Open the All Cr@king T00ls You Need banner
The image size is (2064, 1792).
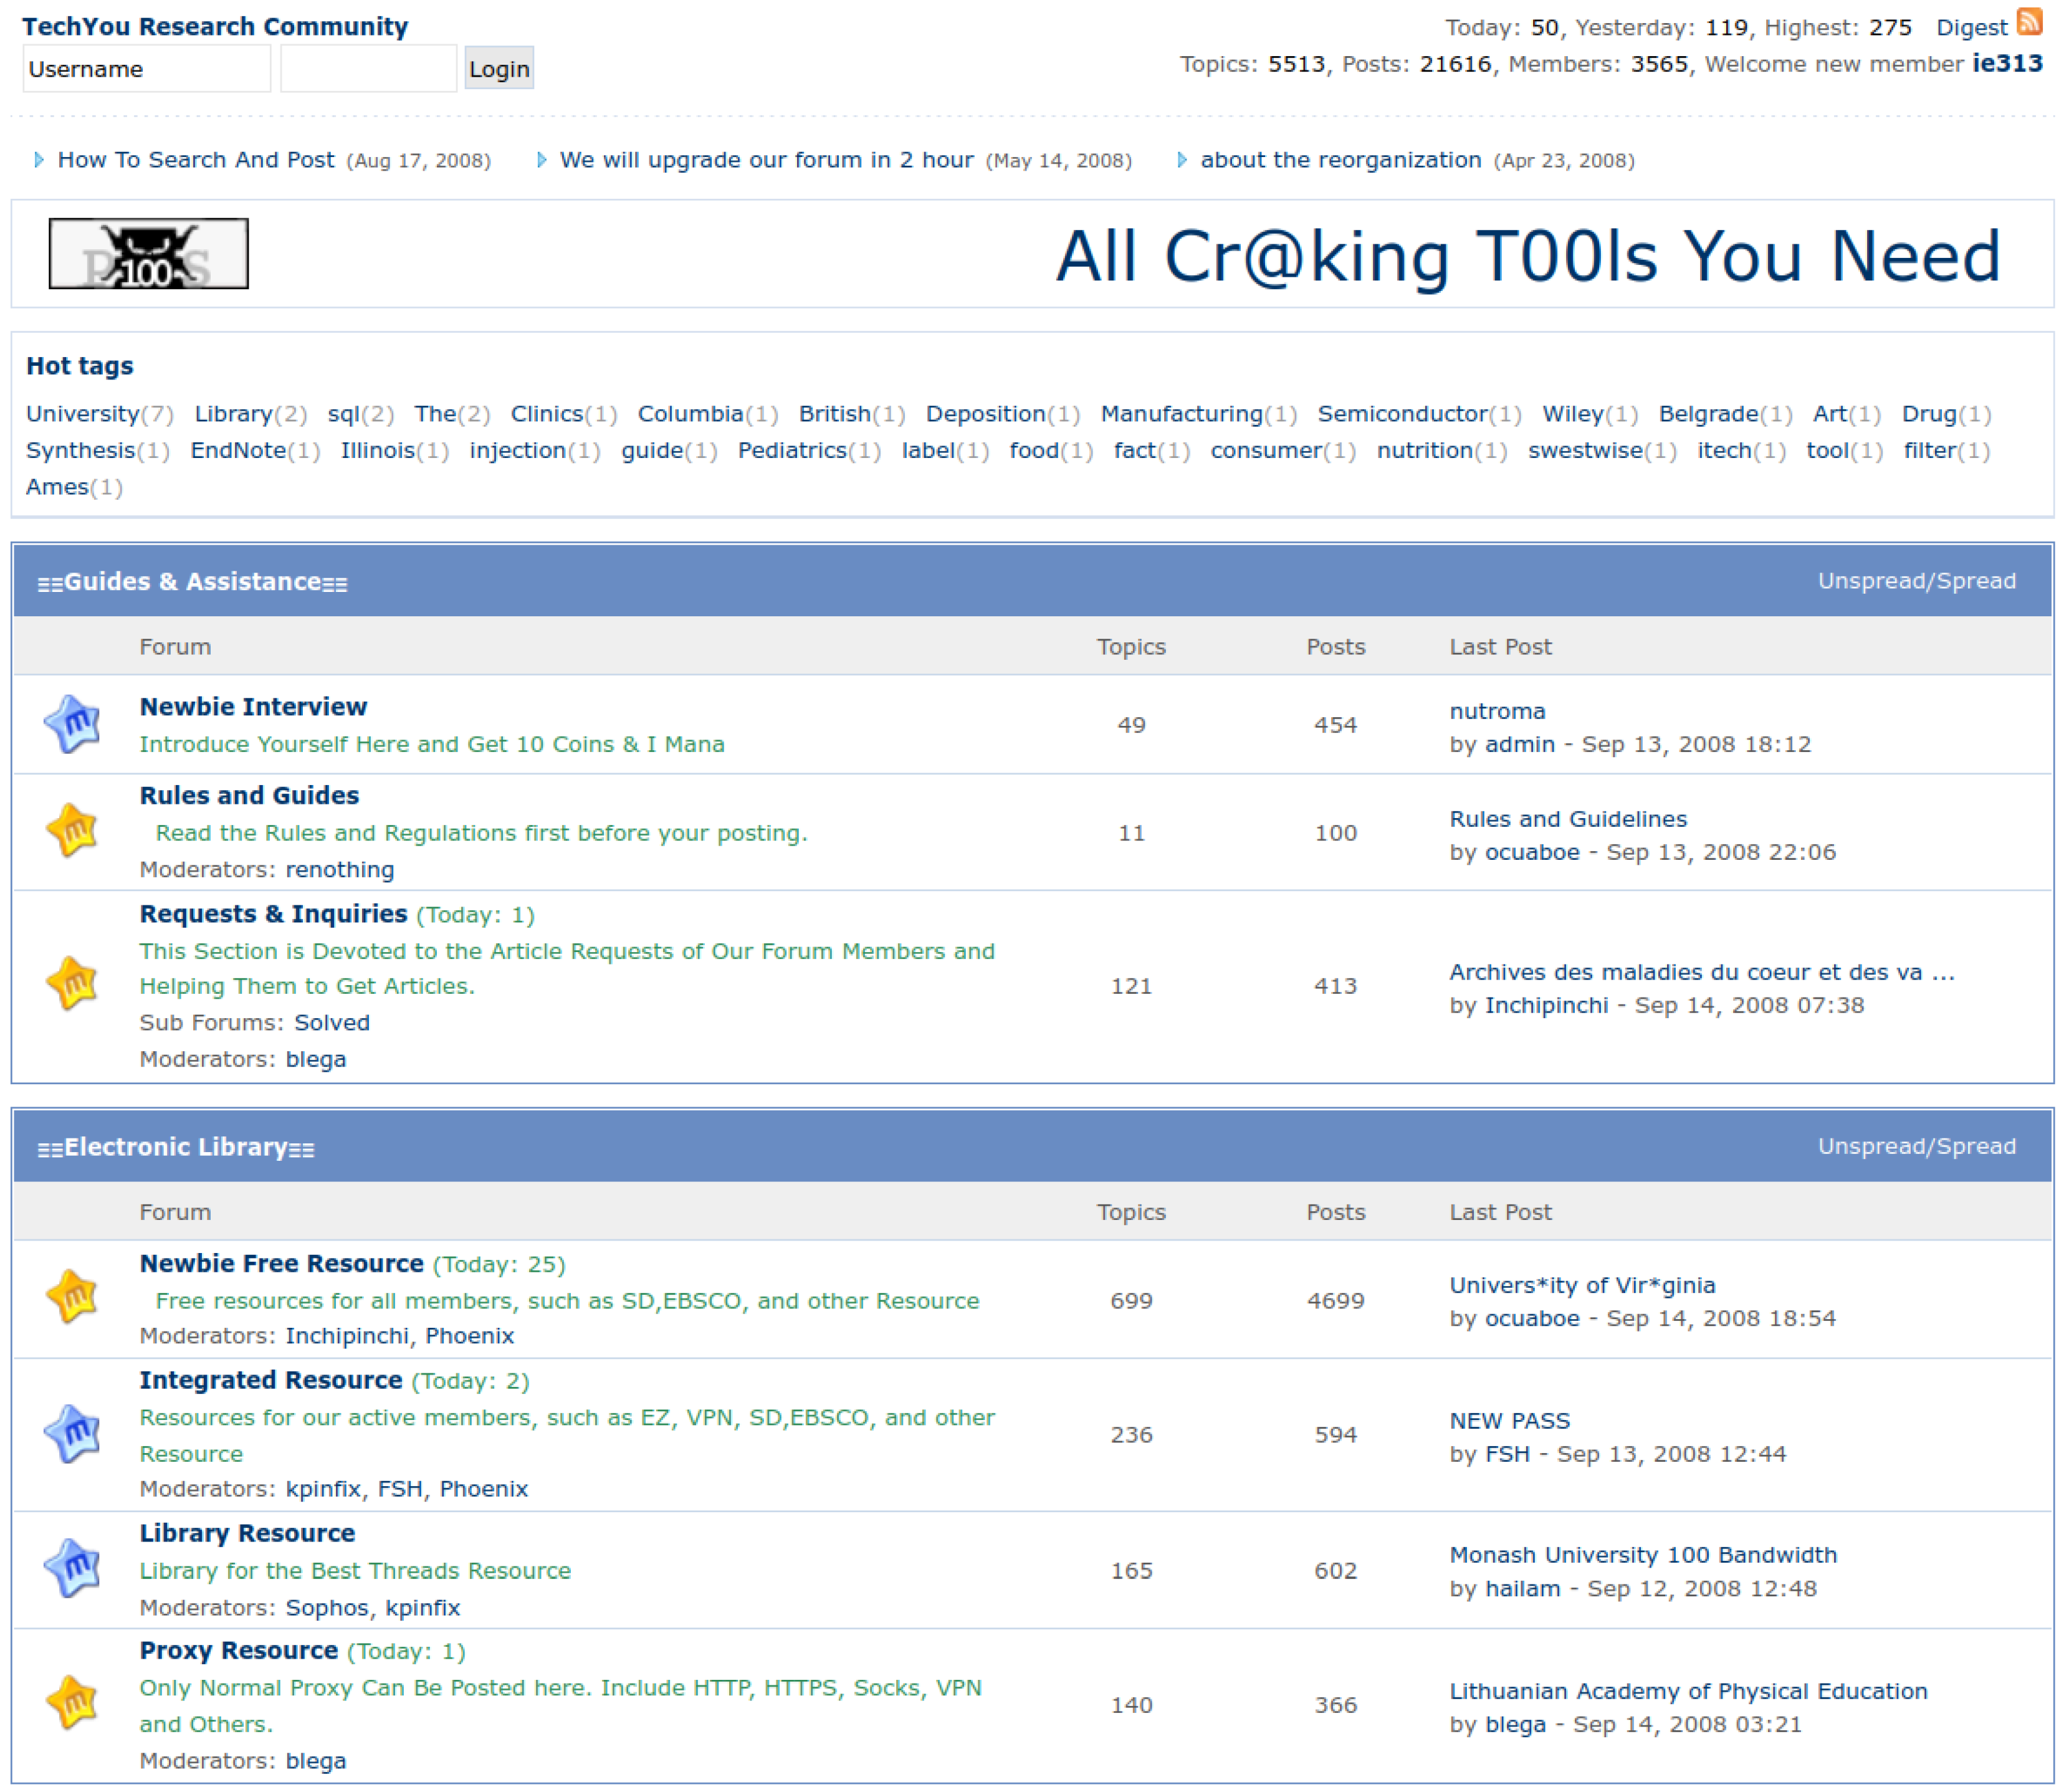[x=1527, y=256]
